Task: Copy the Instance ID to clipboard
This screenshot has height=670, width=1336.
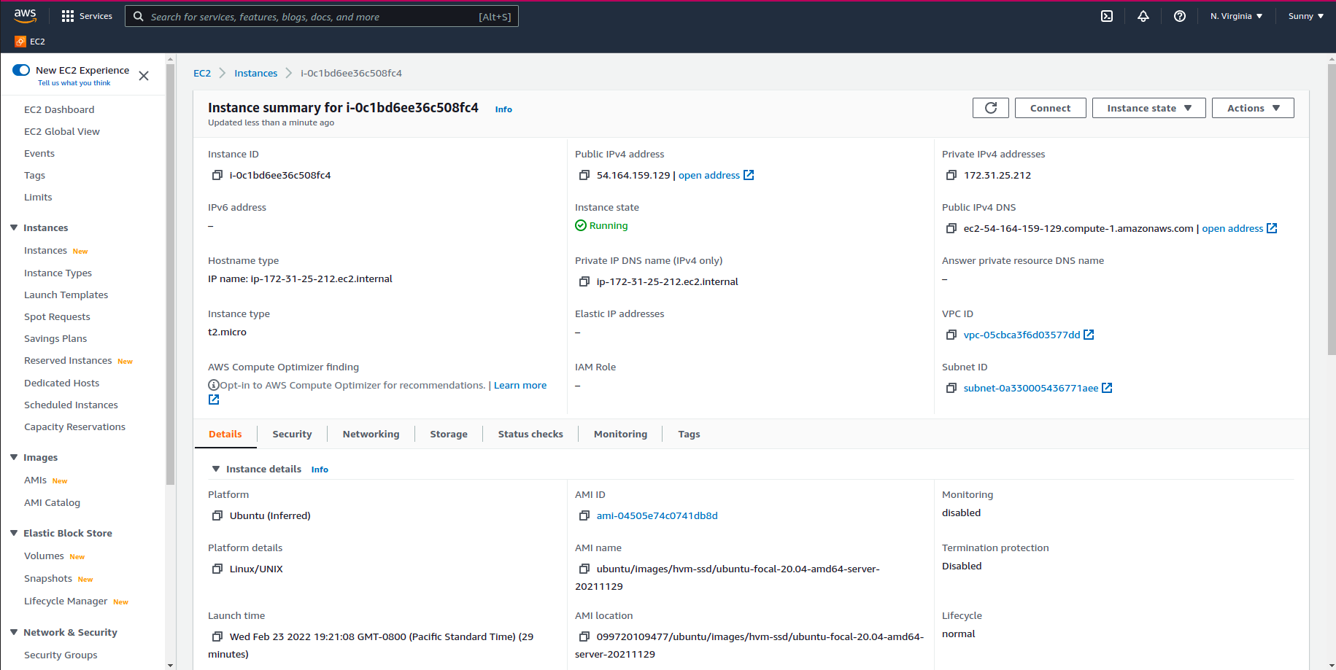Action: (217, 175)
